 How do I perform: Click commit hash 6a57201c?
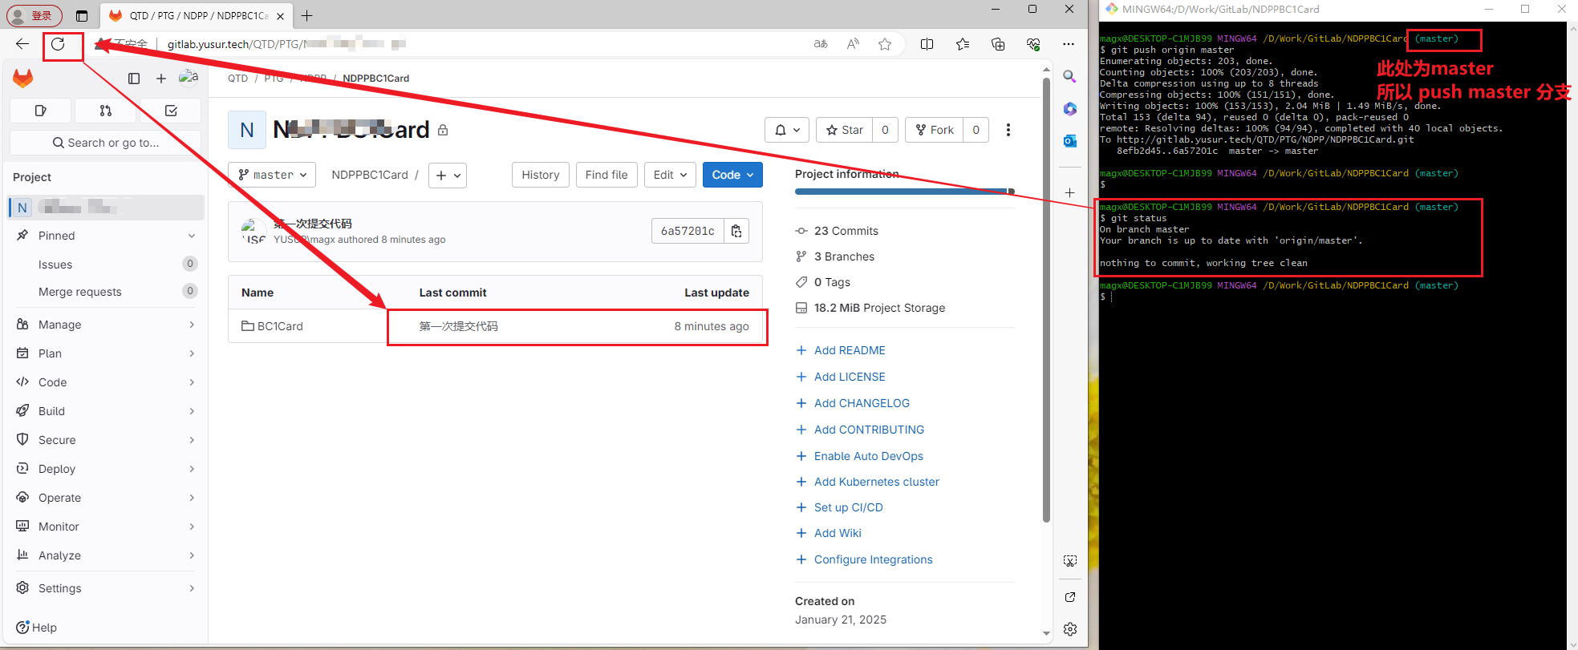pyautogui.click(x=688, y=231)
